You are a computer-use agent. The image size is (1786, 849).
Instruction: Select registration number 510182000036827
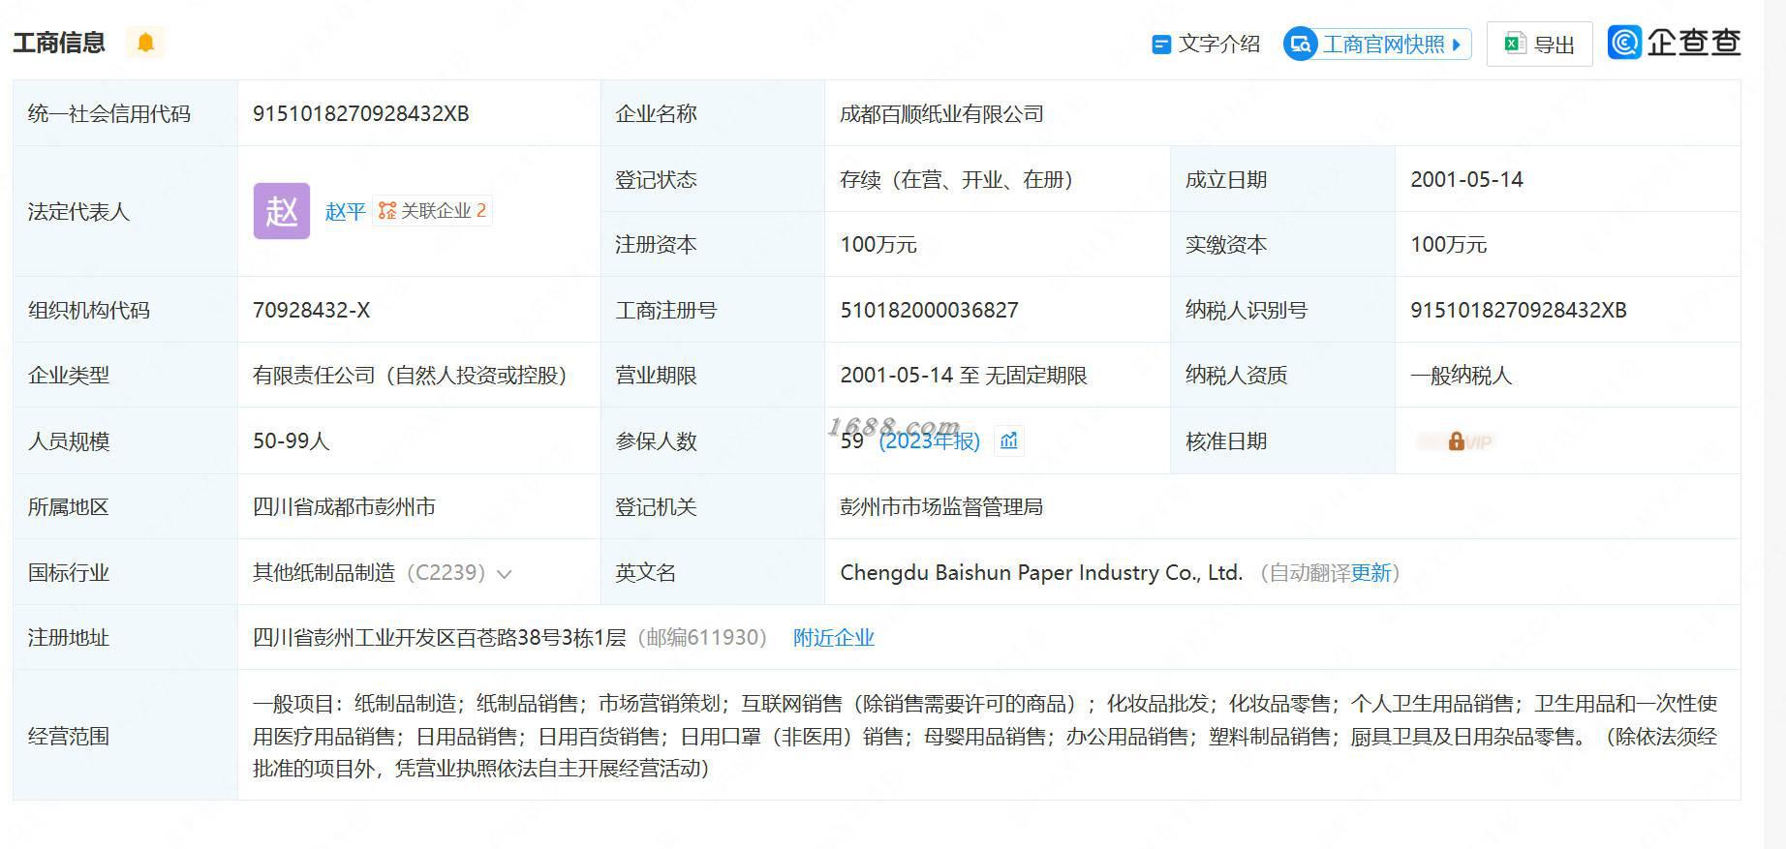point(929,311)
